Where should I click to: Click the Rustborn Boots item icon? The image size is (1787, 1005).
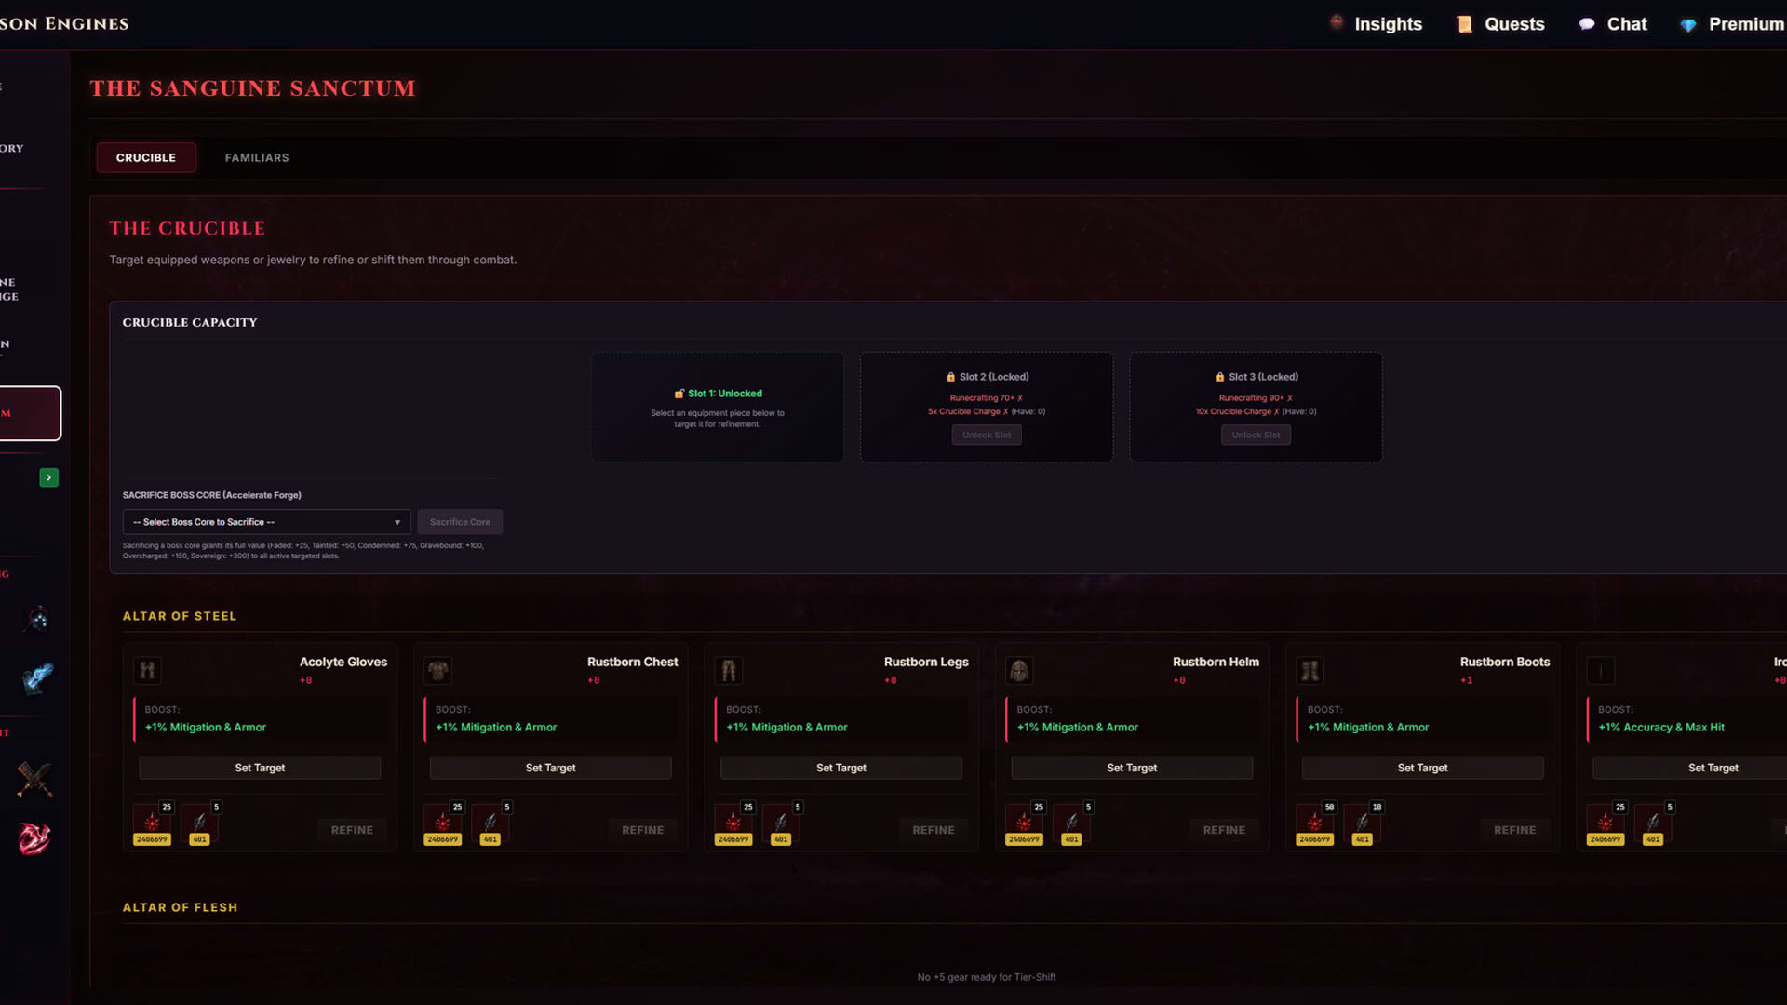click(1310, 670)
